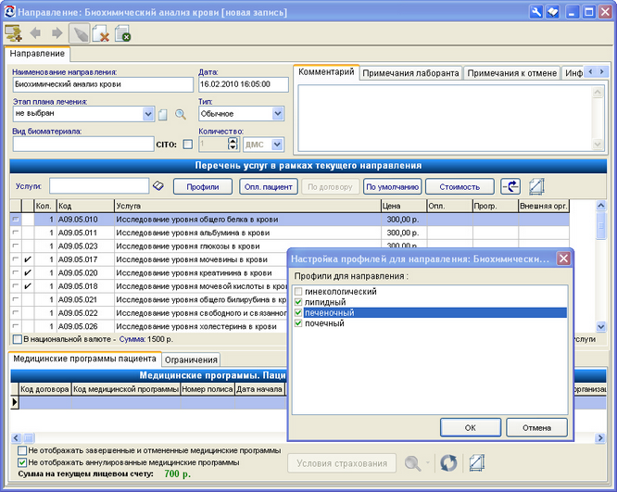Check the гинекологический profile
617x492 pixels.
click(298, 292)
